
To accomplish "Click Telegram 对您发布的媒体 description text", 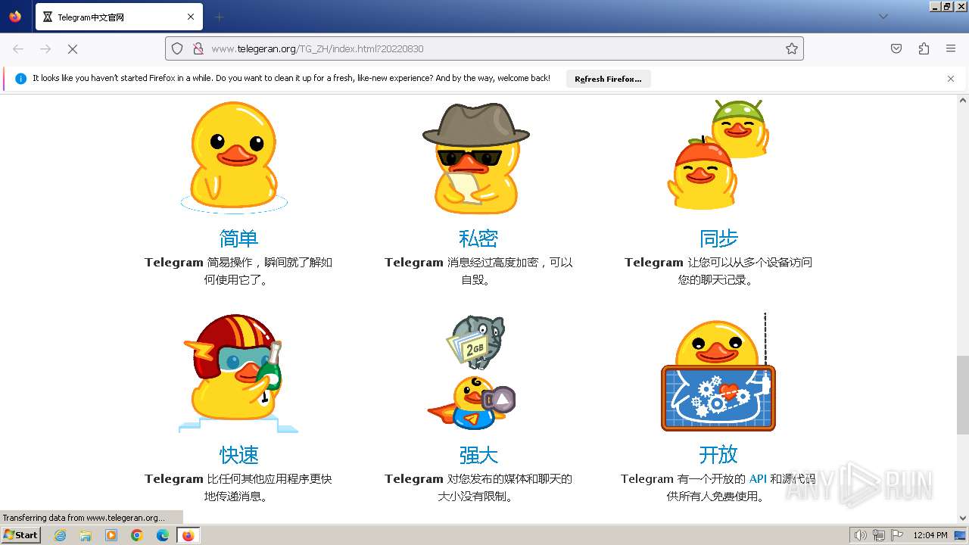I will pos(478,487).
